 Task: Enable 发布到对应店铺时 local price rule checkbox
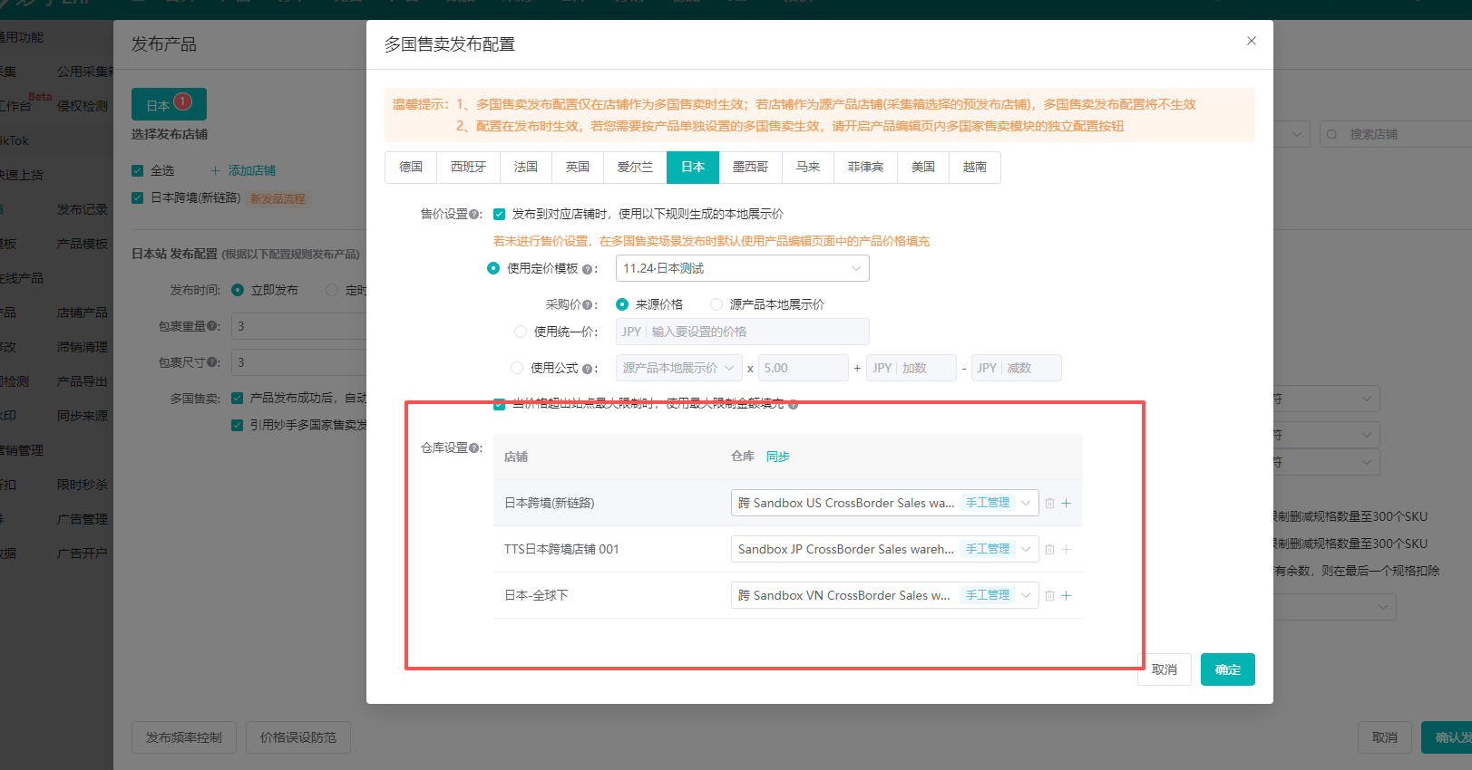tap(499, 215)
